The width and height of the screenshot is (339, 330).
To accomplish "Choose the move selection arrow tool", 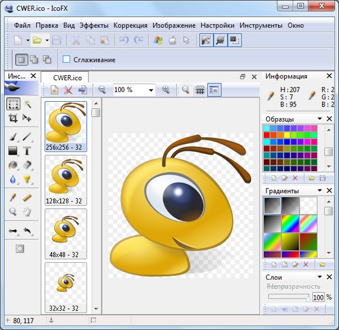I will [27, 118].
